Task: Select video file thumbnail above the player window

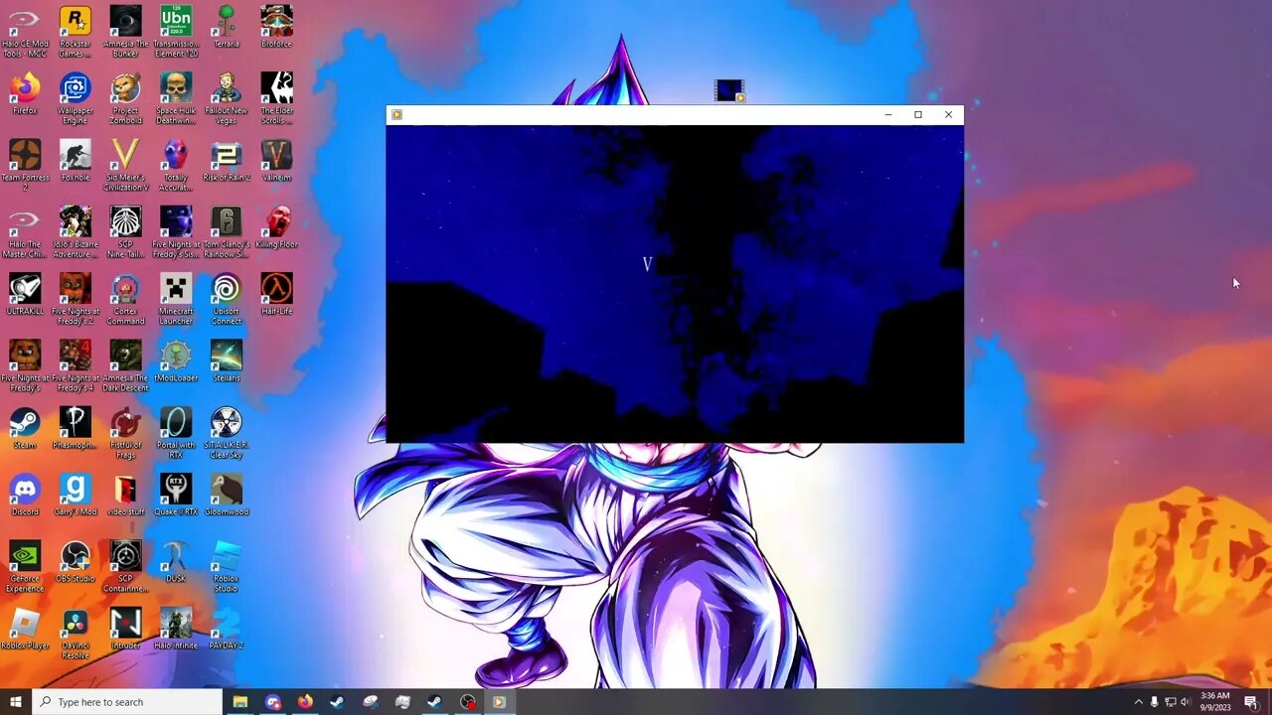Action: click(729, 91)
